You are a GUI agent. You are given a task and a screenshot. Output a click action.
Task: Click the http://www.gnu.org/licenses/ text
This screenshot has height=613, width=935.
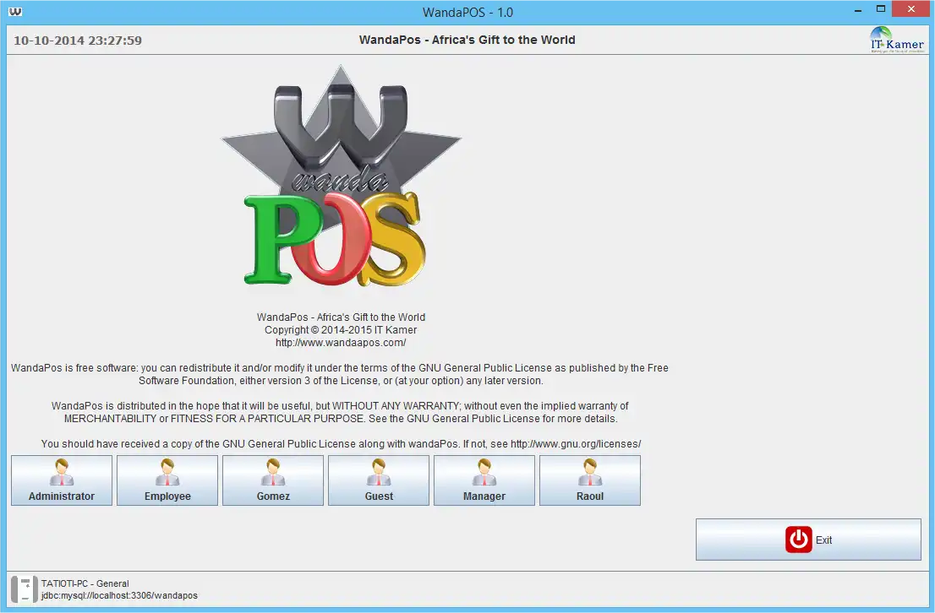click(x=576, y=444)
